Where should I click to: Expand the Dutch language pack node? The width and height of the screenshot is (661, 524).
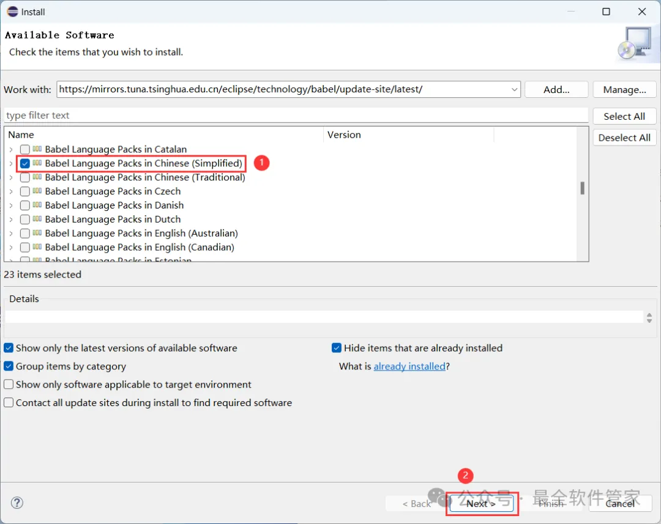click(11, 220)
